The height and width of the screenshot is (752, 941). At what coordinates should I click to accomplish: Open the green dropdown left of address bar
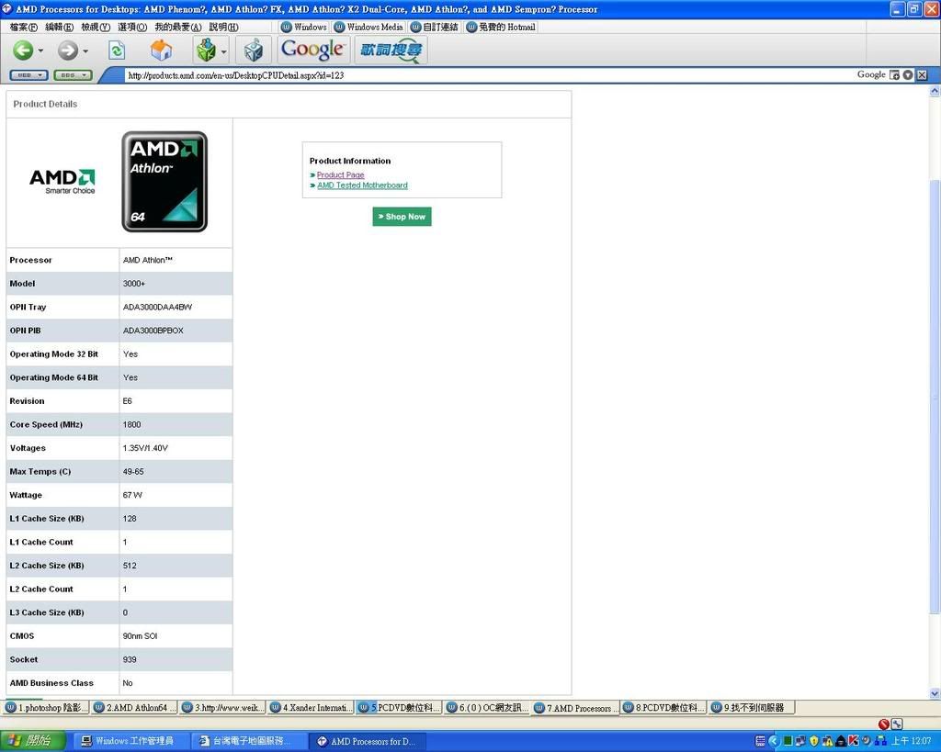(x=73, y=75)
